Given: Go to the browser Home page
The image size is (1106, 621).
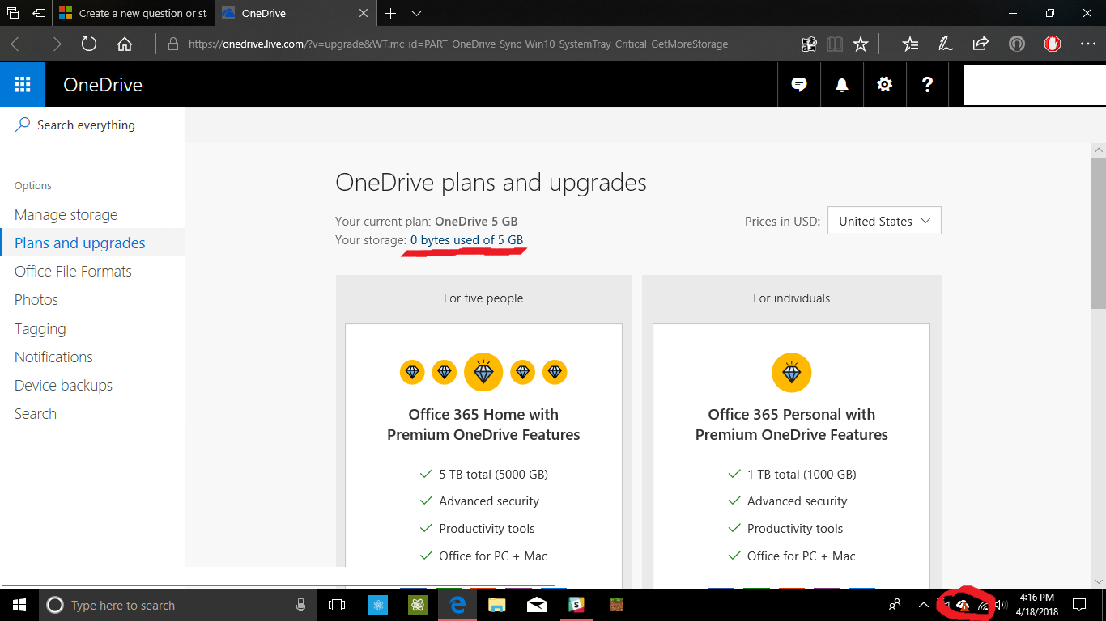Looking at the screenshot, I should pos(125,44).
